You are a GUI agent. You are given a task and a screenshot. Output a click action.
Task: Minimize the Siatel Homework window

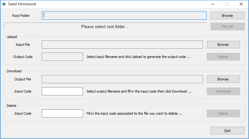point(213,4)
